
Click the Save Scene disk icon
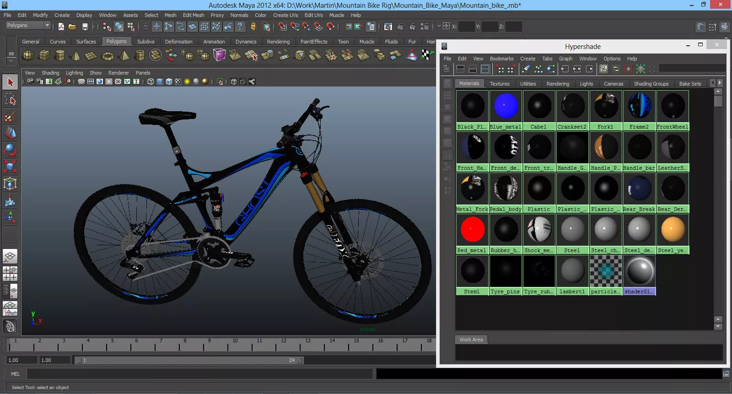(x=85, y=27)
